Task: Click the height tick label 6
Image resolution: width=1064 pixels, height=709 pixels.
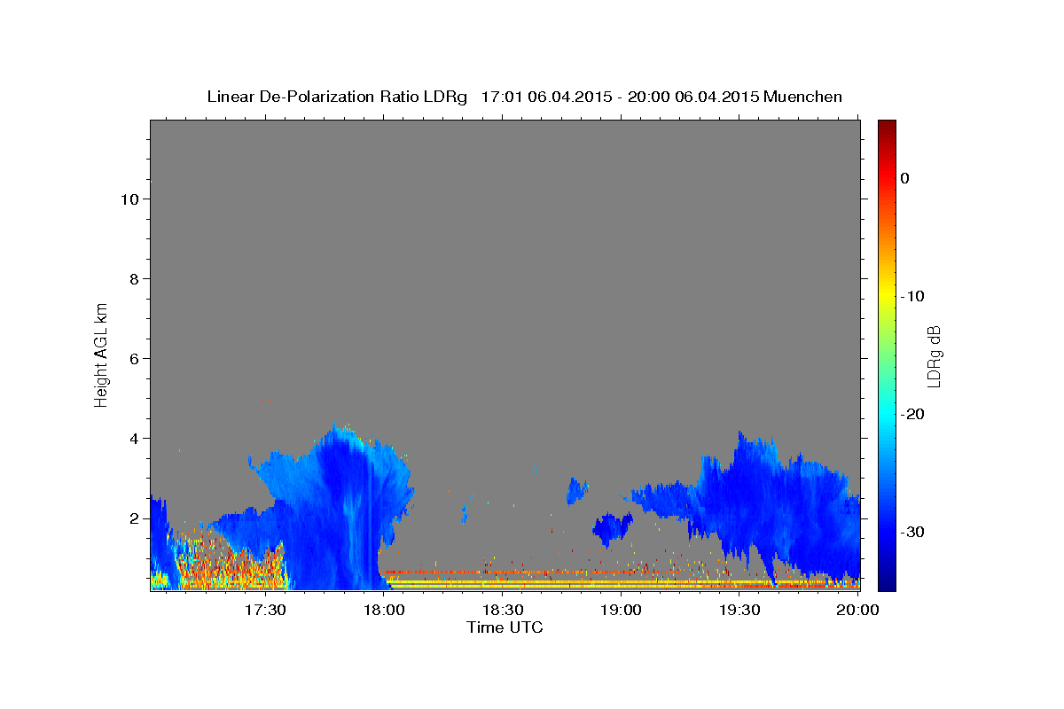Action: pos(134,359)
